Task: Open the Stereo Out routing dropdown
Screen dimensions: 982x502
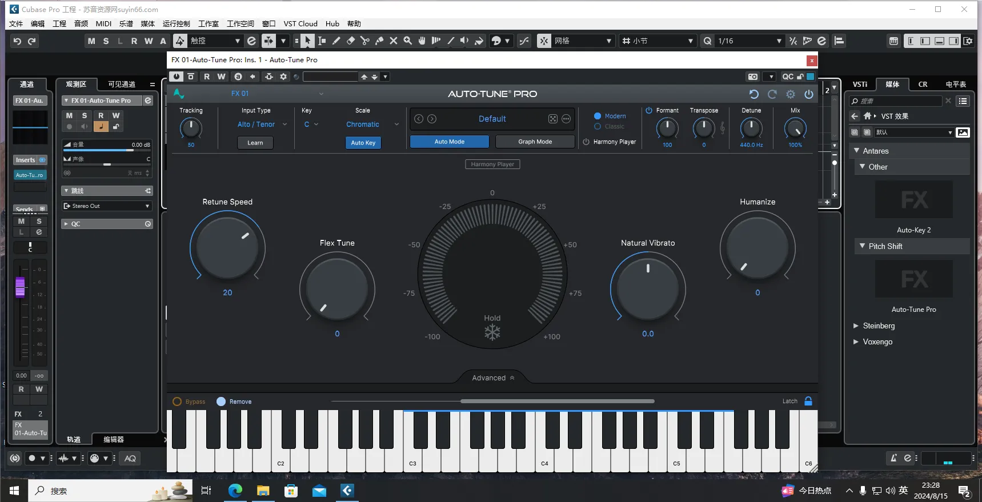Action: coord(107,206)
